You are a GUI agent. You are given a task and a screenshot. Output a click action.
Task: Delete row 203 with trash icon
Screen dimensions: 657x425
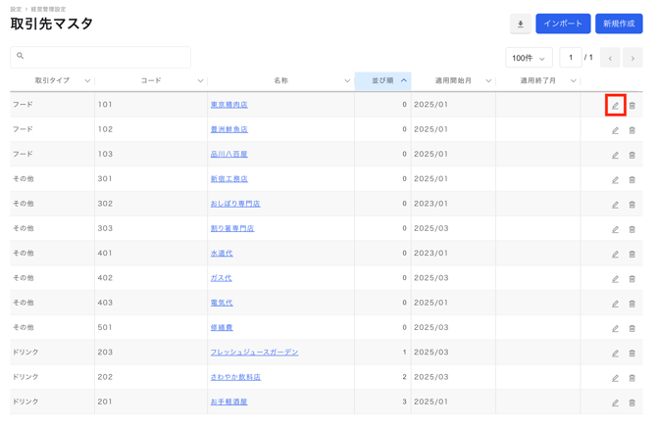pos(632,354)
